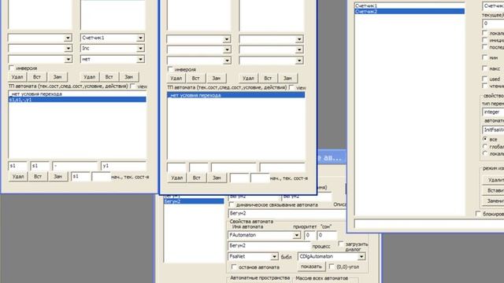This screenshot has width=504, height=283.
Task: Click the y1 action field in left dialog
Action: click(124, 166)
